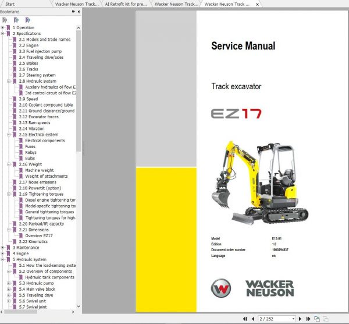Click the second bookmark icon in Bookmarks toolbar
349x324 pixels.
16,20
